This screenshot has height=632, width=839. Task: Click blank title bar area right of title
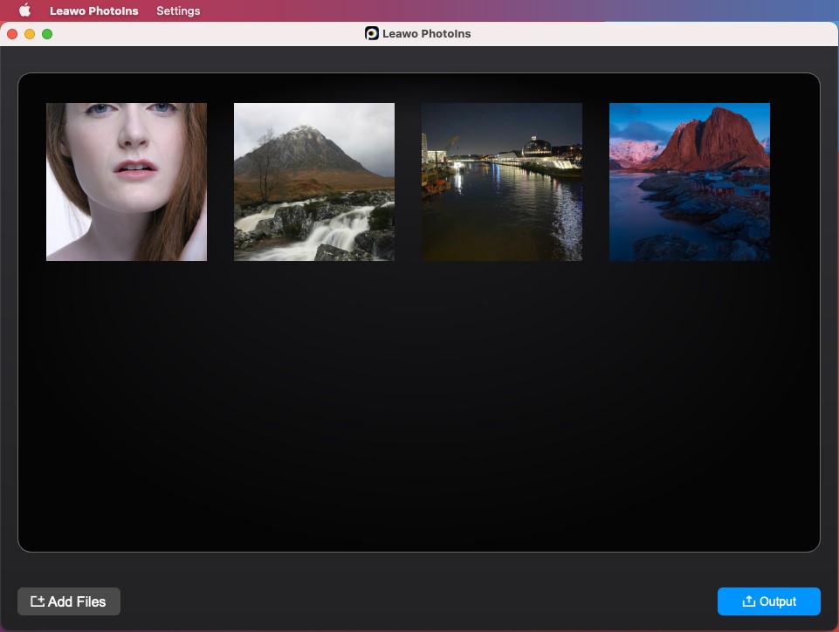pos(655,33)
